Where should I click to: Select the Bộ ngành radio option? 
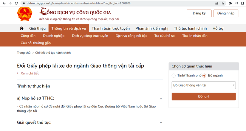coord(204,76)
